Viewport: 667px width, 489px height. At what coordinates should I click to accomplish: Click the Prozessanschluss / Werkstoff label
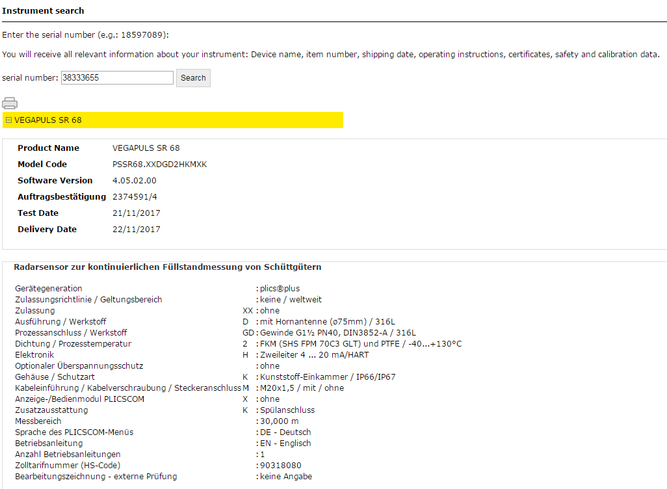tap(71, 333)
